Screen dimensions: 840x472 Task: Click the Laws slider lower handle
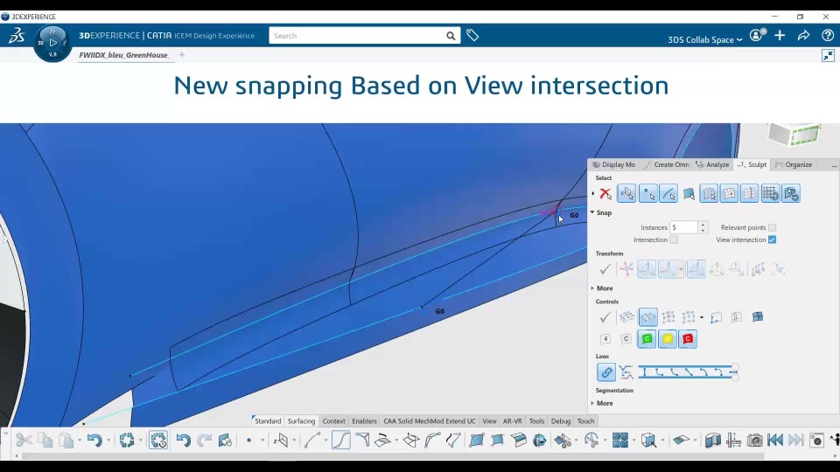tap(735, 378)
